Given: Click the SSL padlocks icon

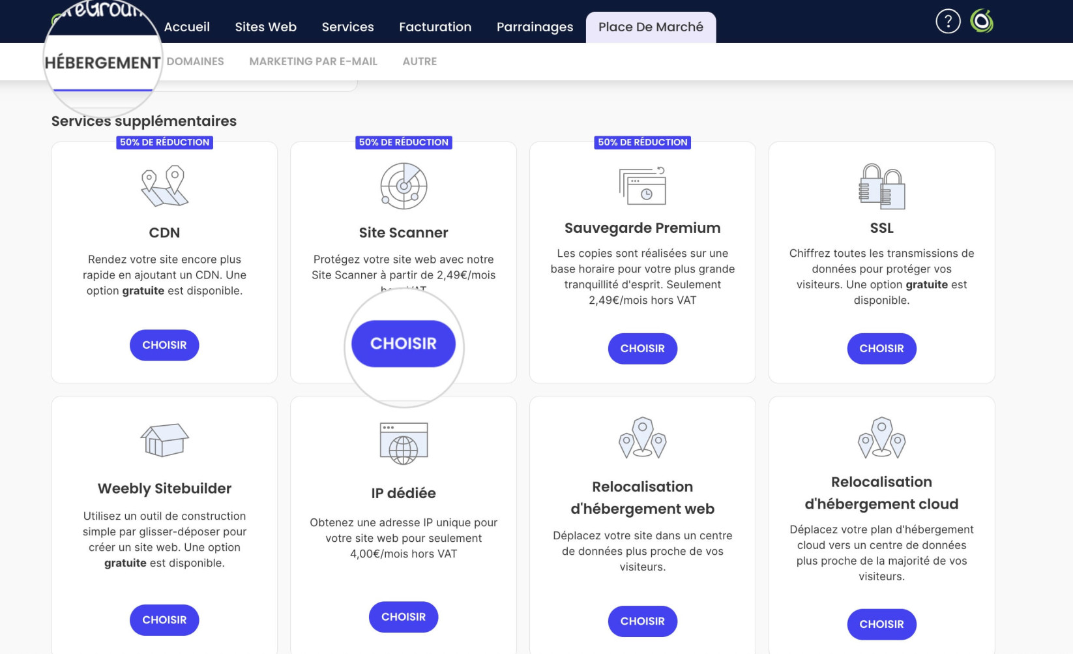Looking at the screenshot, I should [881, 186].
